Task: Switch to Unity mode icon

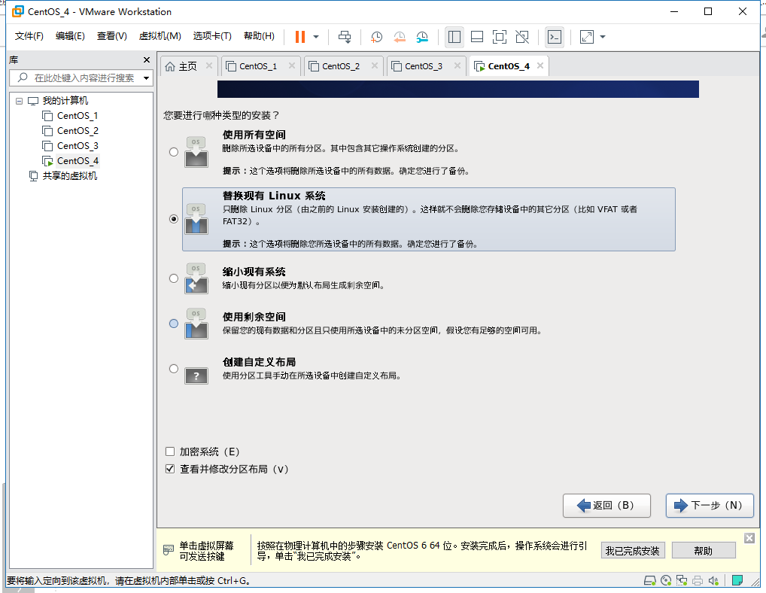Action: [x=522, y=37]
